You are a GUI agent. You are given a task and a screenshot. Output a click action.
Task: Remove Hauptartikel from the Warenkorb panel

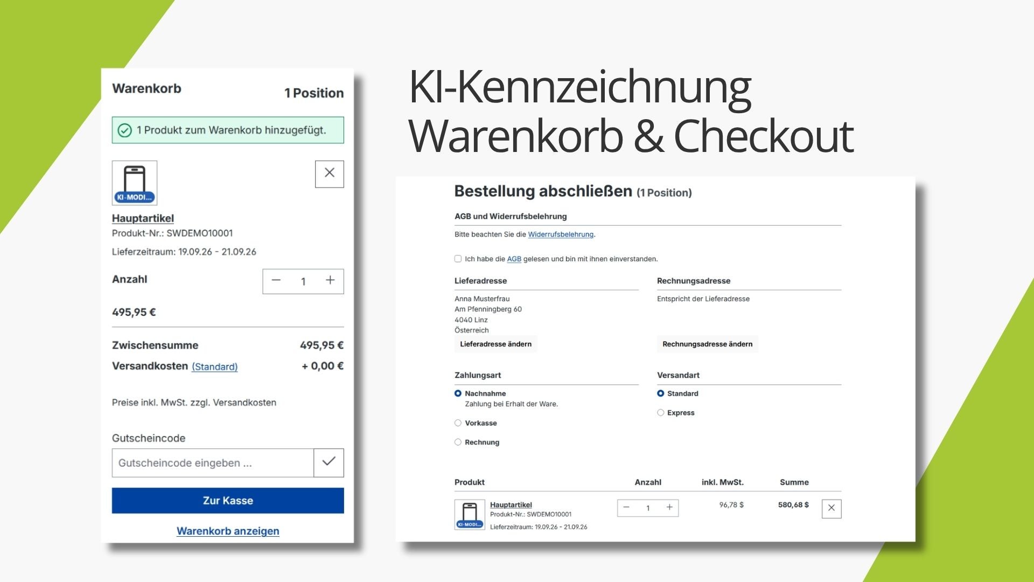[329, 174]
